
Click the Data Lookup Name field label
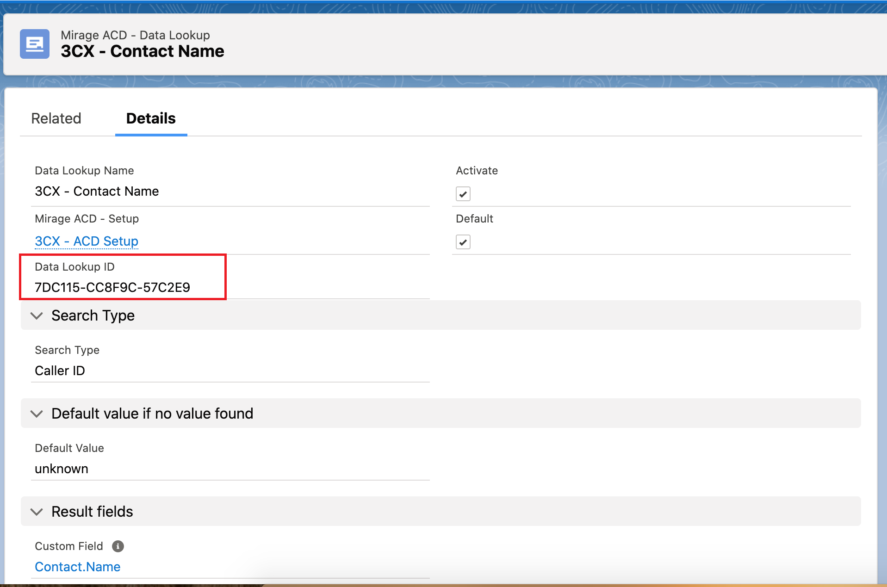84,171
